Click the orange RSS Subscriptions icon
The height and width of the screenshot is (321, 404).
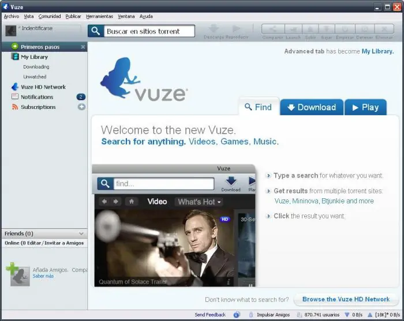15,107
